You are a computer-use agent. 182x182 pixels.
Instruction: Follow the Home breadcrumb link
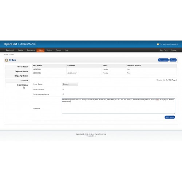(6, 55)
